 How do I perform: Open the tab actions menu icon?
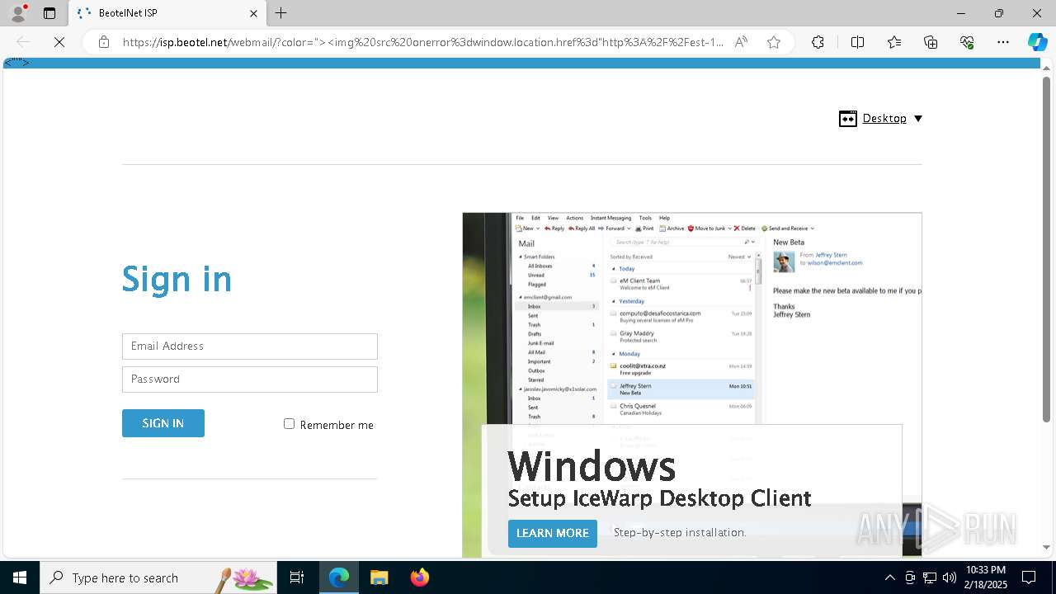[49, 13]
